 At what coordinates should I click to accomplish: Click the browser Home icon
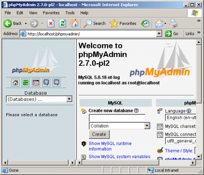click(74, 23)
